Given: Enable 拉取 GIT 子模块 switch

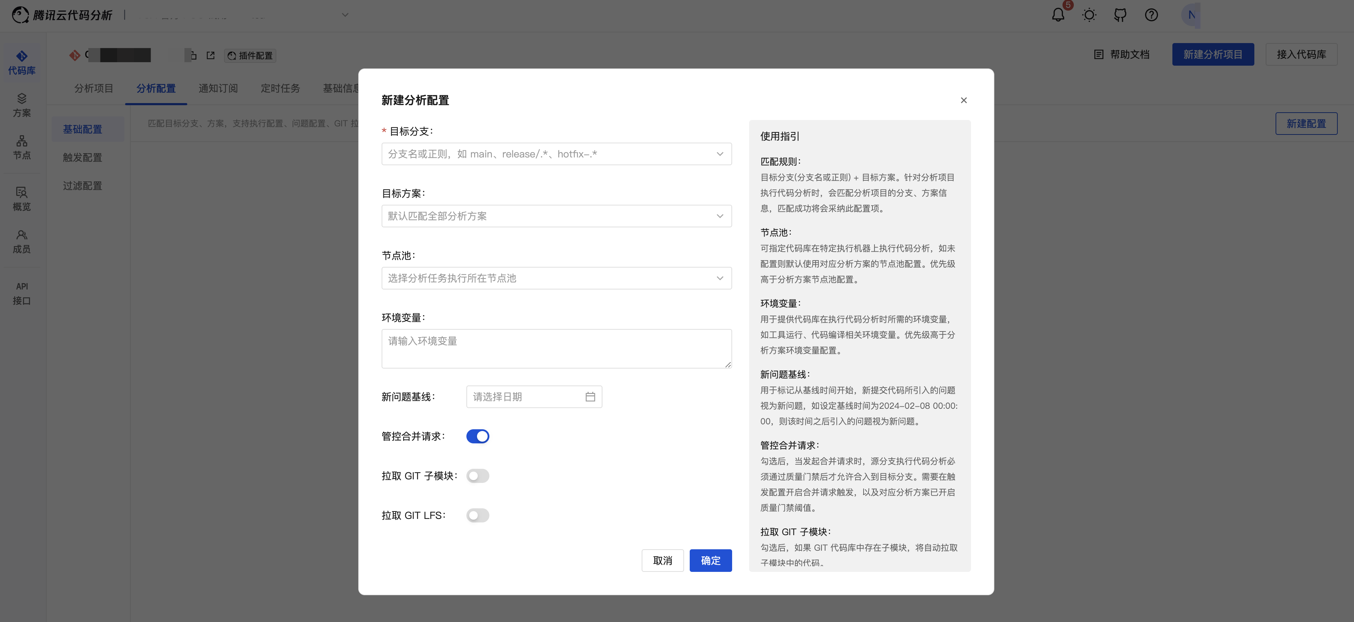Looking at the screenshot, I should [477, 476].
